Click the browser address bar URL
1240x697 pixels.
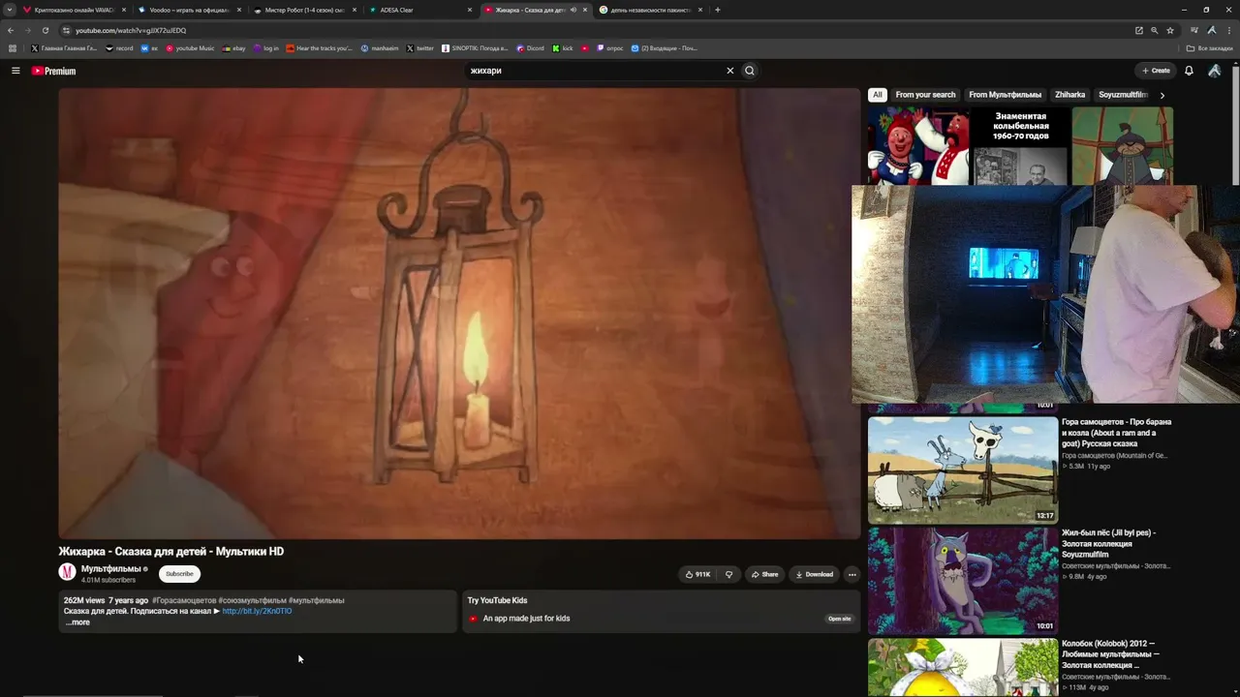[x=131, y=30]
